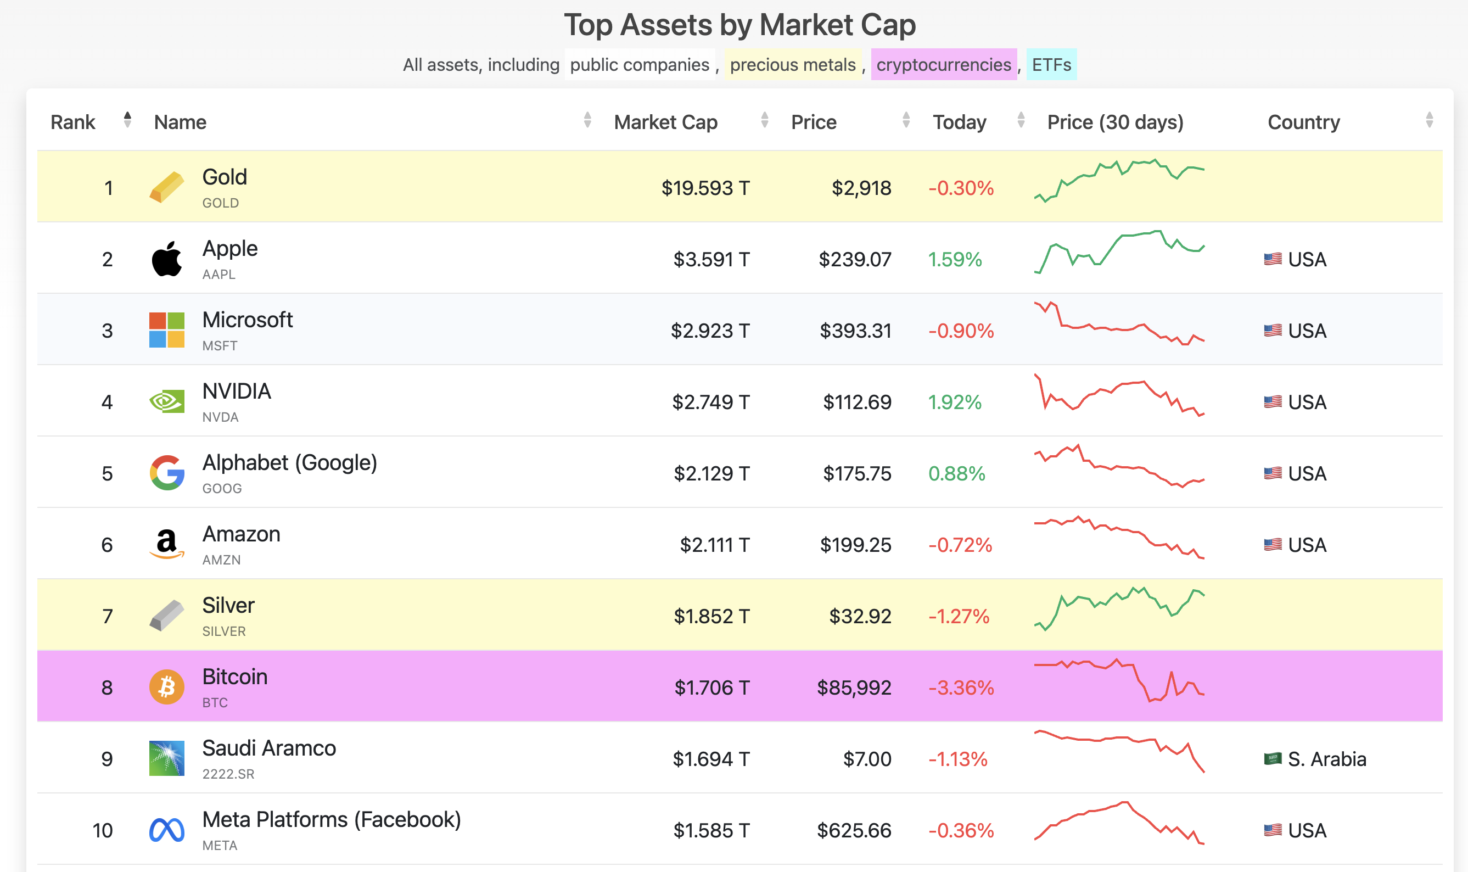This screenshot has height=872, width=1468.
Task: Open the Apple company name link
Action: 229,249
